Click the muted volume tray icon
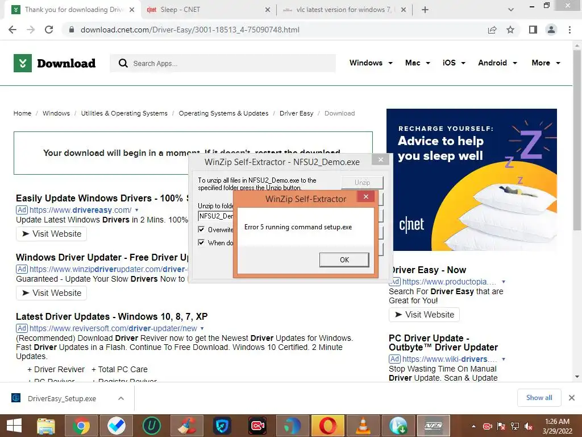 click(528, 426)
